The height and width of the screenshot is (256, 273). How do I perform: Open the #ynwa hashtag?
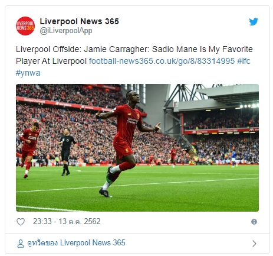tap(28, 73)
